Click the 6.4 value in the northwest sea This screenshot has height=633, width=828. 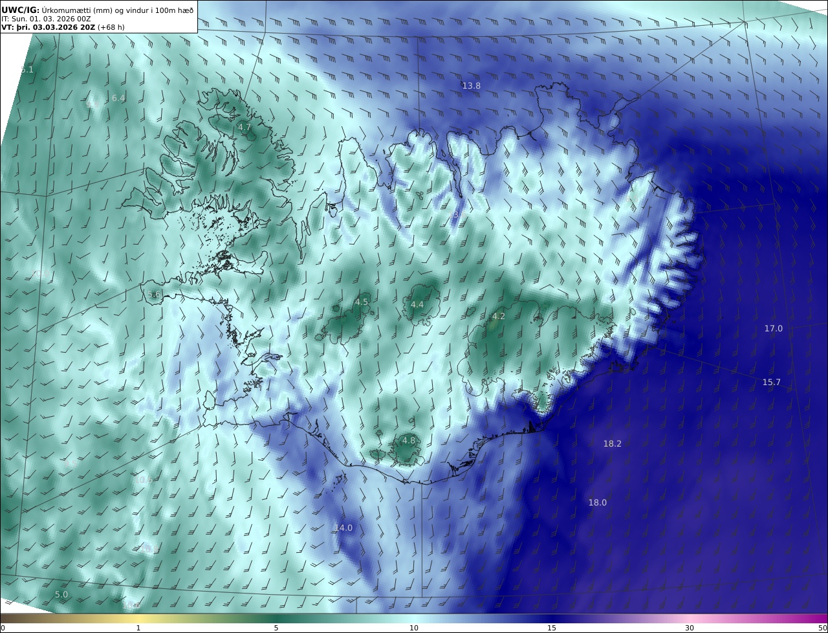(x=118, y=98)
